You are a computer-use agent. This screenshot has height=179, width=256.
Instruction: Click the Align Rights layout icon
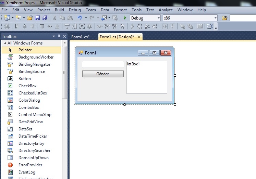coord(32,26)
